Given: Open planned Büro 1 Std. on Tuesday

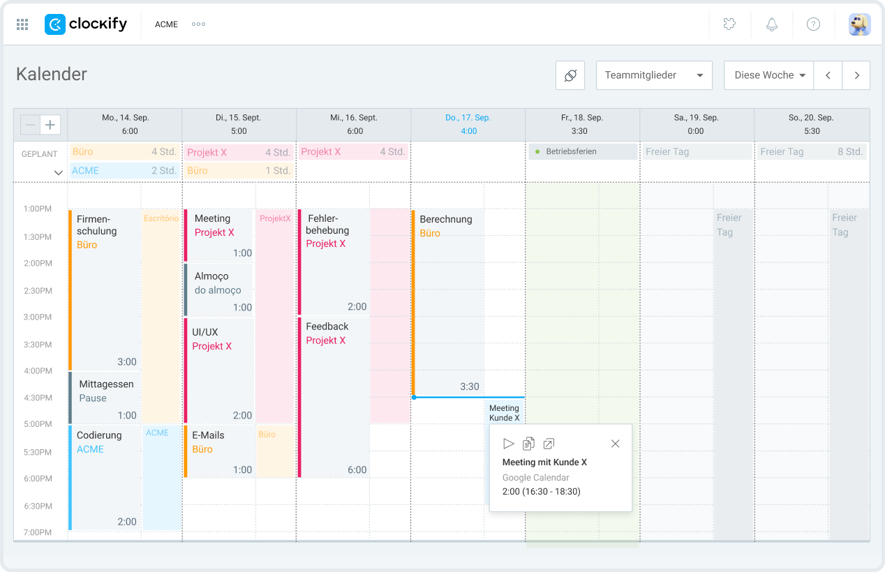Looking at the screenshot, I should [239, 170].
